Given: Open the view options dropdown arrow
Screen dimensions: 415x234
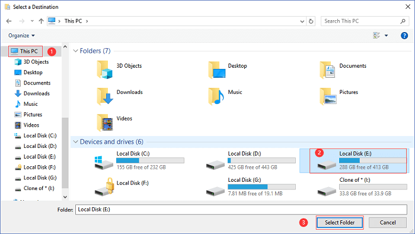Looking at the screenshot, I should [x=386, y=36].
